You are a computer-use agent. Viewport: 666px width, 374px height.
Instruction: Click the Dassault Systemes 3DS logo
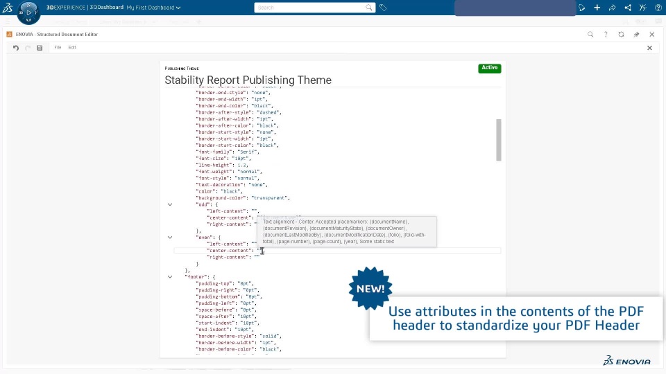click(8, 7)
